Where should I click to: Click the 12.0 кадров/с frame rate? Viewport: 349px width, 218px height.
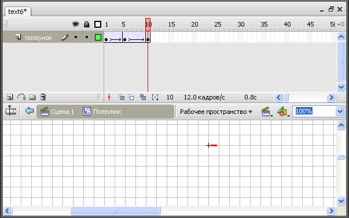(x=204, y=97)
